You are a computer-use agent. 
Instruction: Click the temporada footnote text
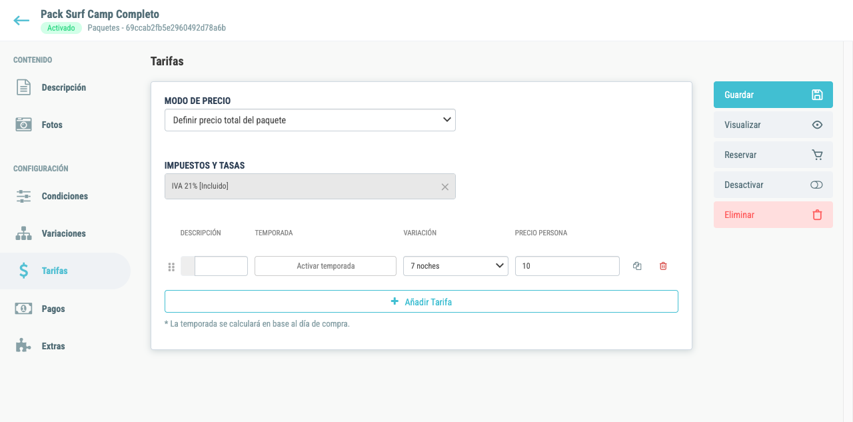[x=257, y=324]
